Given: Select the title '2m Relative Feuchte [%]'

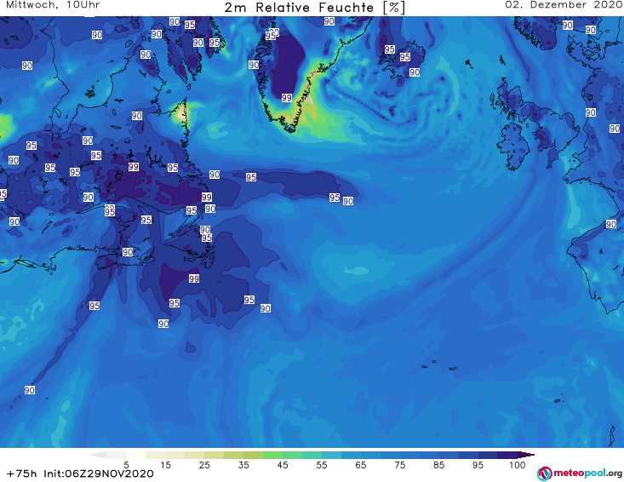Looking at the screenshot, I should click(315, 8).
